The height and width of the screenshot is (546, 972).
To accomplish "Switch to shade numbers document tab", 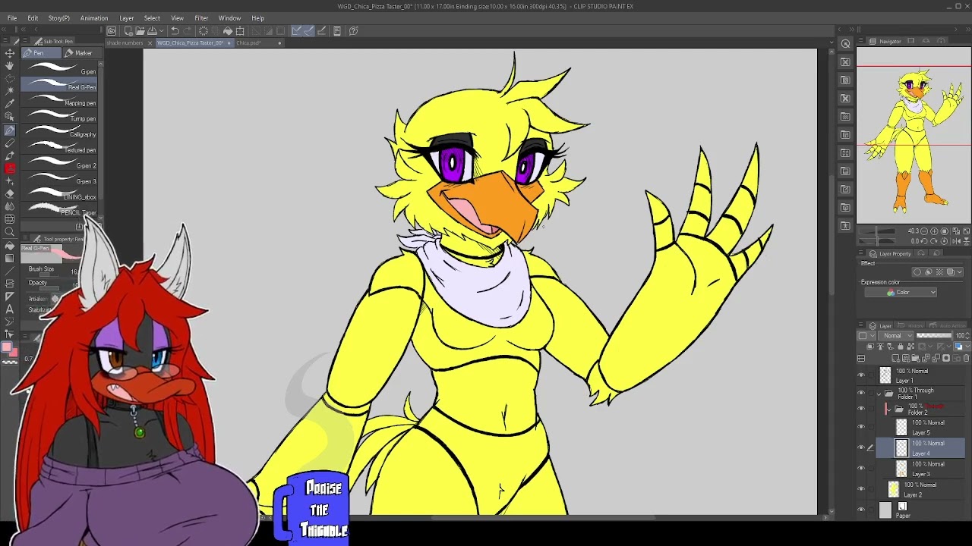I will (125, 43).
